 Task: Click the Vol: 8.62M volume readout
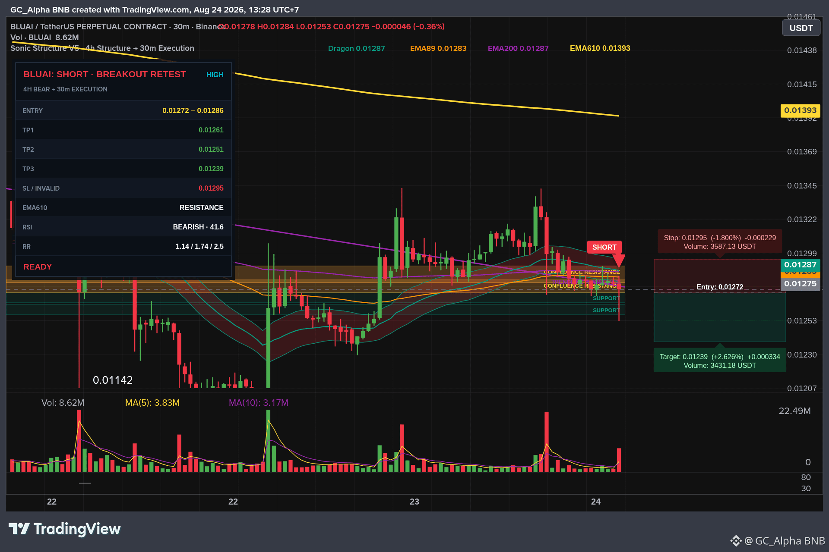pos(63,403)
